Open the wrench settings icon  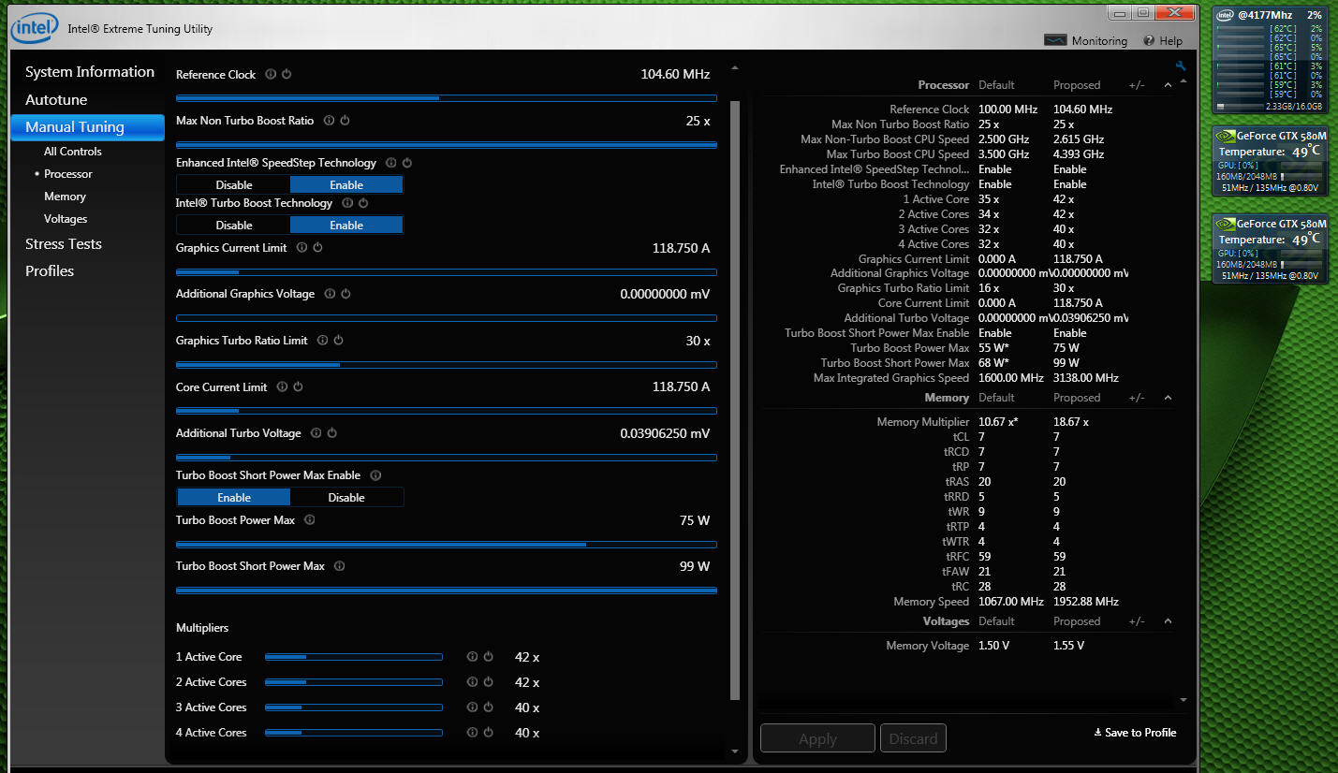[x=1181, y=66]
